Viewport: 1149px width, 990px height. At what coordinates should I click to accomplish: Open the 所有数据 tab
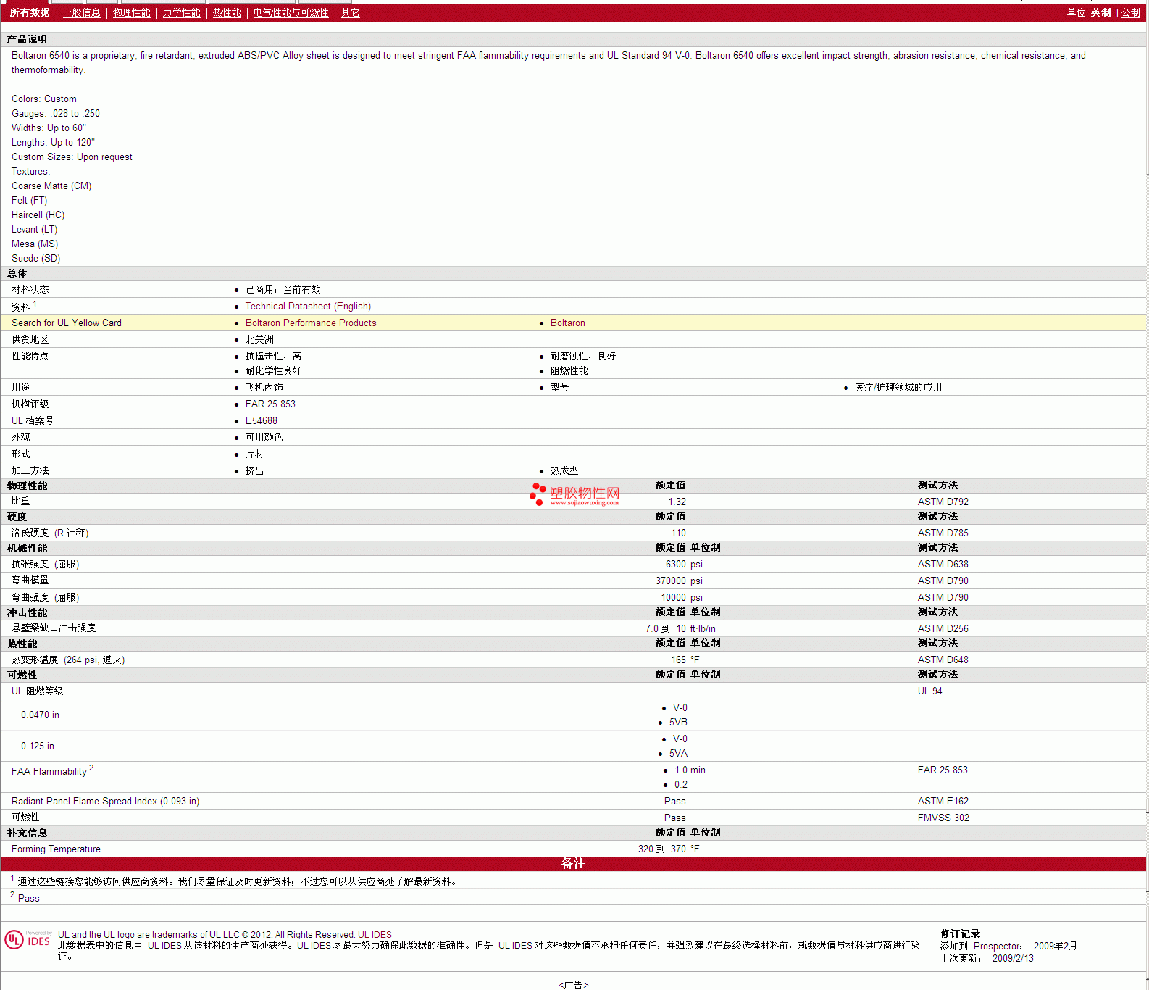(30, 13)
